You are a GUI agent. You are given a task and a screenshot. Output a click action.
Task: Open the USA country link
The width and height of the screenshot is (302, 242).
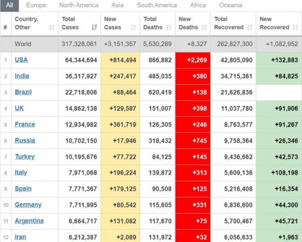pyautogui.click(x=21, y=60)
